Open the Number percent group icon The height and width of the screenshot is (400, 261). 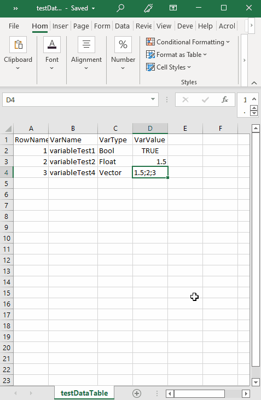click(123, 45)
